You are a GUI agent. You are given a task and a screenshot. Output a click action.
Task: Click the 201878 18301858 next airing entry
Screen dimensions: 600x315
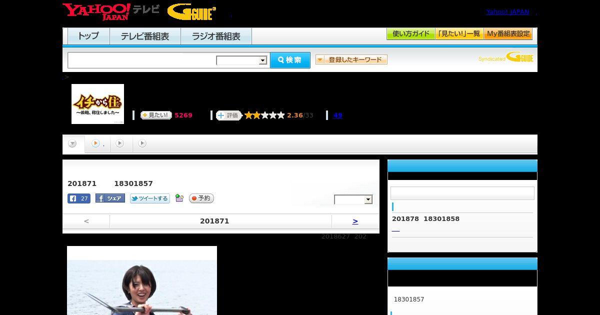click(425, 218)
